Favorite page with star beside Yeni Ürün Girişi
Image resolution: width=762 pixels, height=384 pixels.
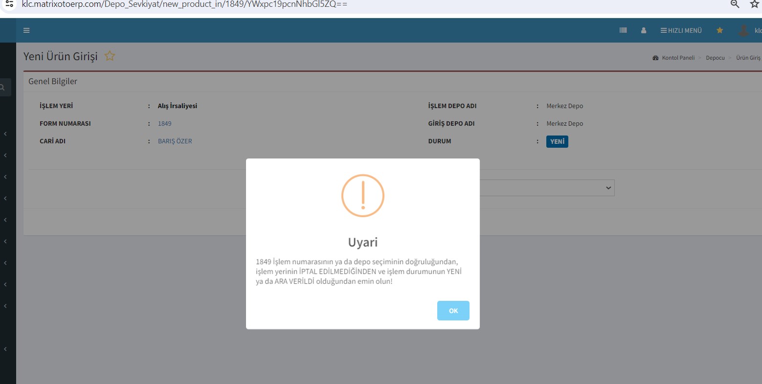tap(110, 56)
